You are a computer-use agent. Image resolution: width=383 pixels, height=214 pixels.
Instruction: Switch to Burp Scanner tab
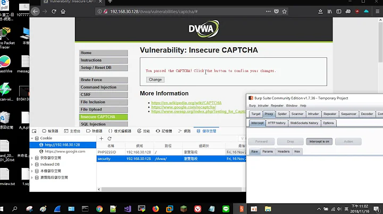click(x=297, y=114)
